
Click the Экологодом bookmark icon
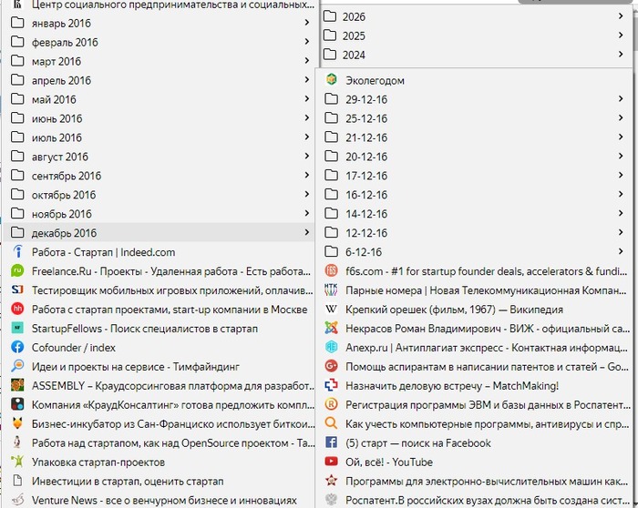click(331, 80)
